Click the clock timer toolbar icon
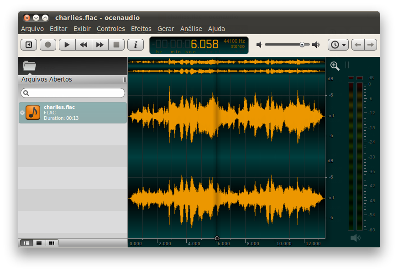The height and width of the screenshot is (272, 398). coord(335,44)
